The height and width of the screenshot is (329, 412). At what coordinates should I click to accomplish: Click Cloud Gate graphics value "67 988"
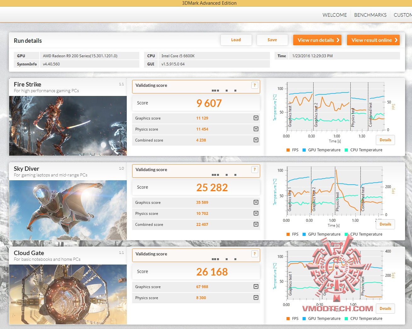(x=202, y=287)
